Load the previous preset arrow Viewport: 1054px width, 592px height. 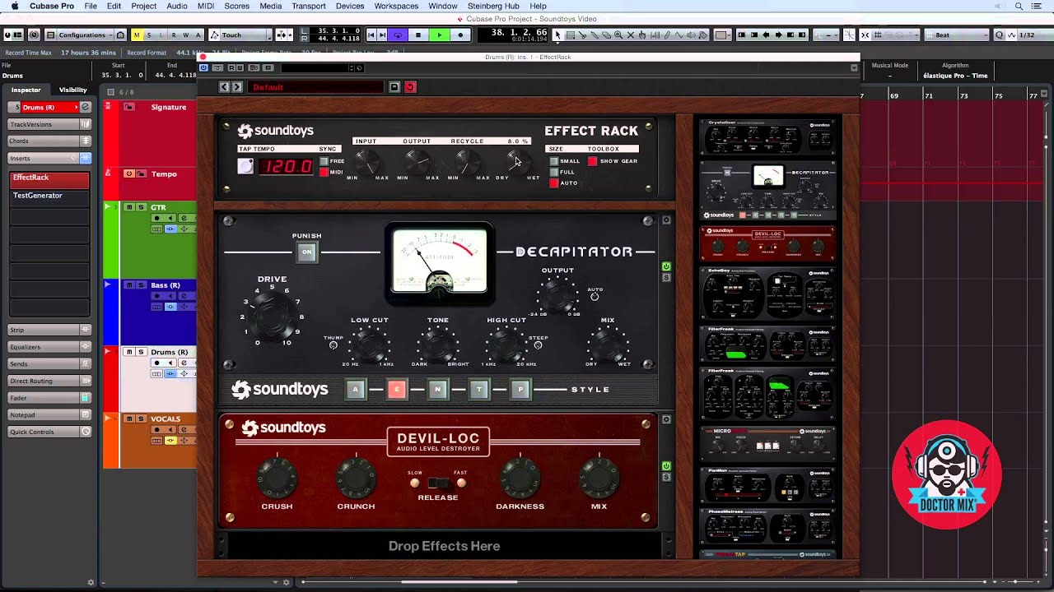click(224, 87)
